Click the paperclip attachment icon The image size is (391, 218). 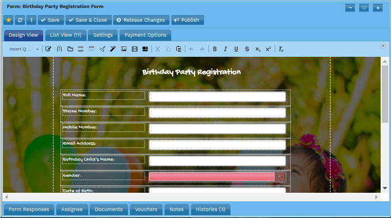tap(59, 49)
